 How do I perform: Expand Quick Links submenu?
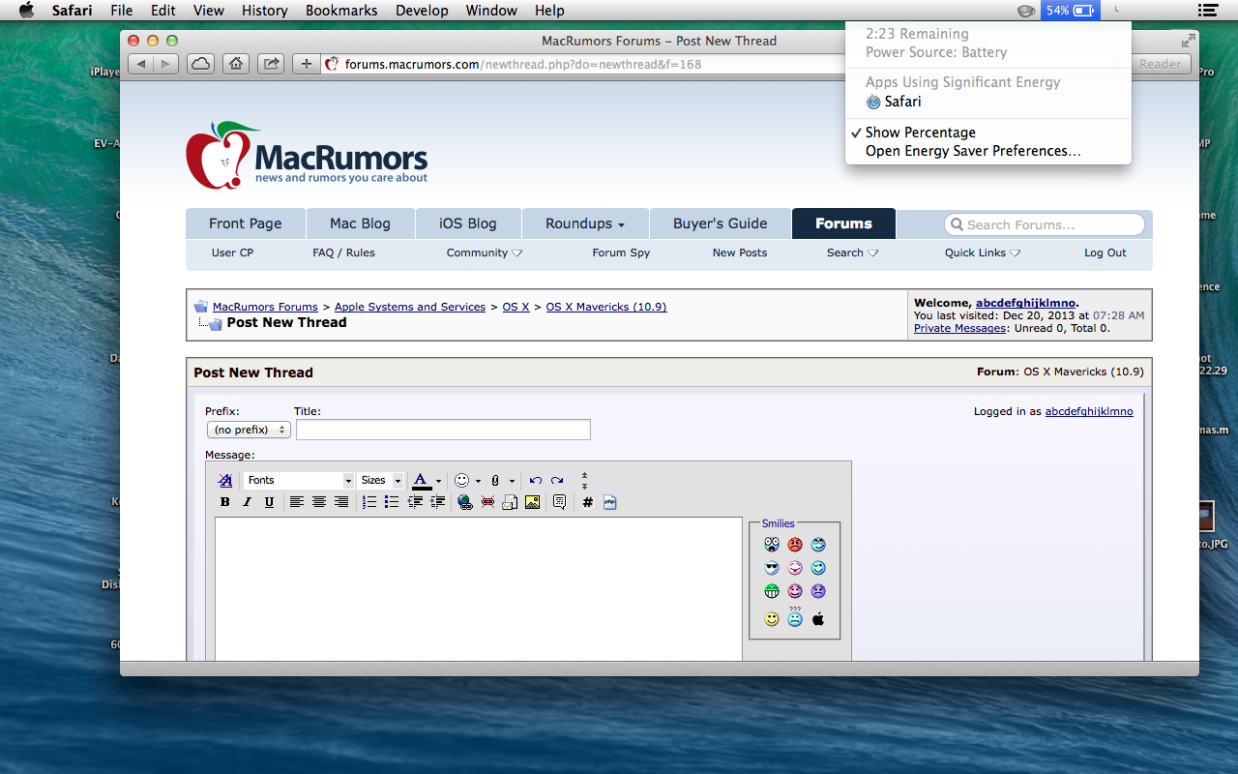click(x=983, y=253)
